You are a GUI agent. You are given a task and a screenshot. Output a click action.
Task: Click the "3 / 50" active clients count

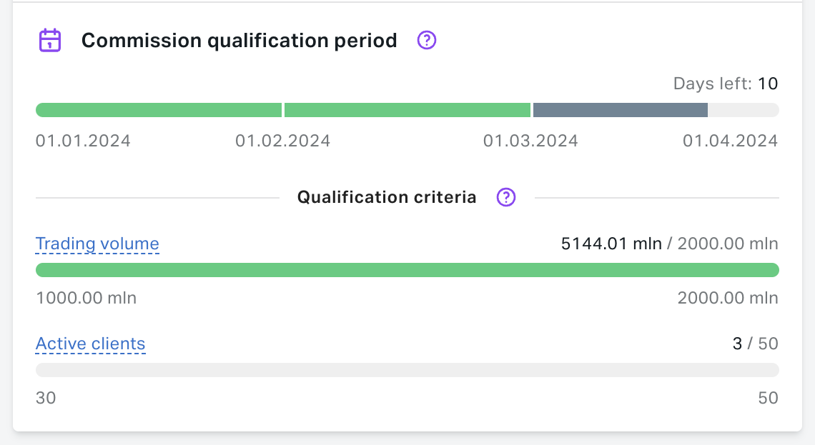755,344
